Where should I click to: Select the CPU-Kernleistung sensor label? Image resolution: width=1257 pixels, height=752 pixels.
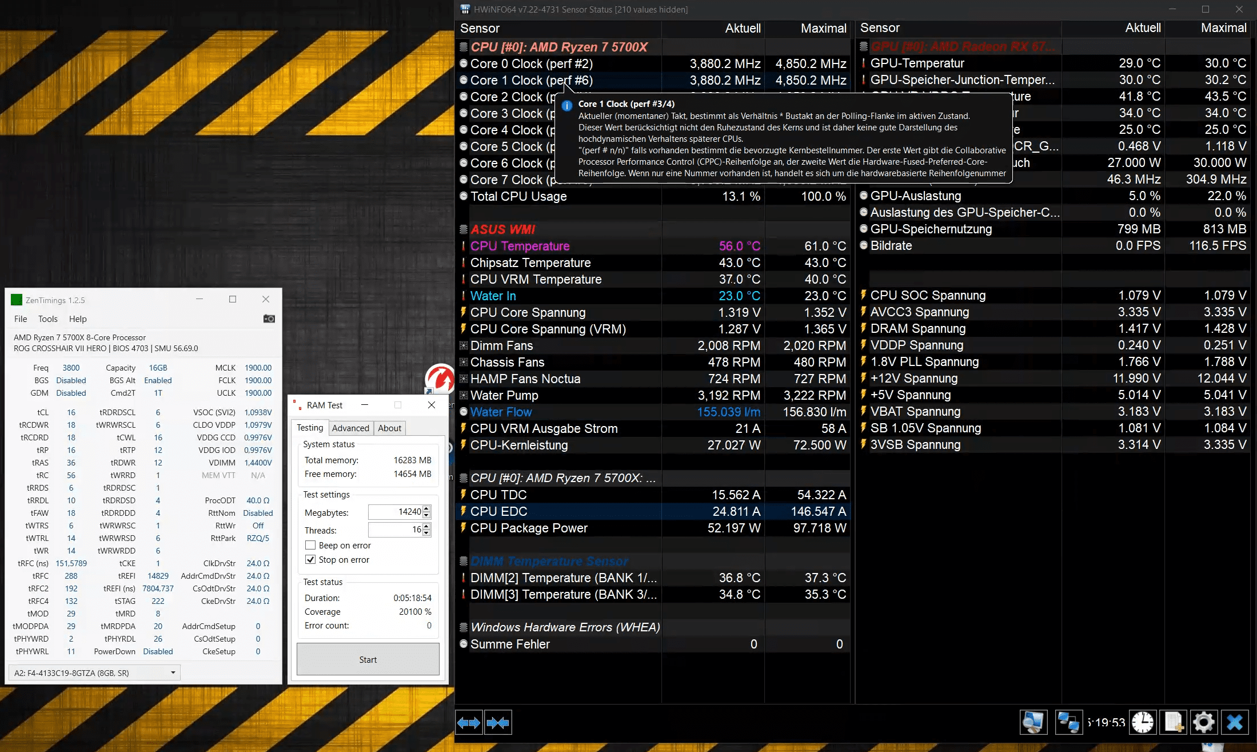[x=519, y=445]
